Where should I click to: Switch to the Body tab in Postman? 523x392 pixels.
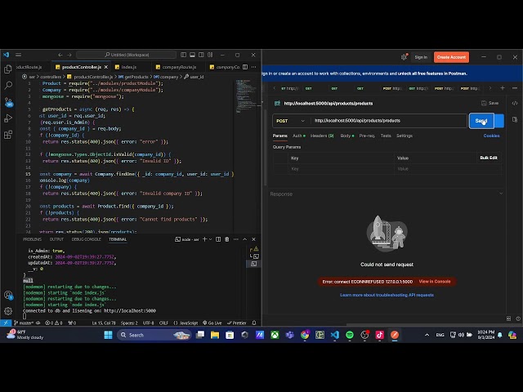tap(347, 136)
